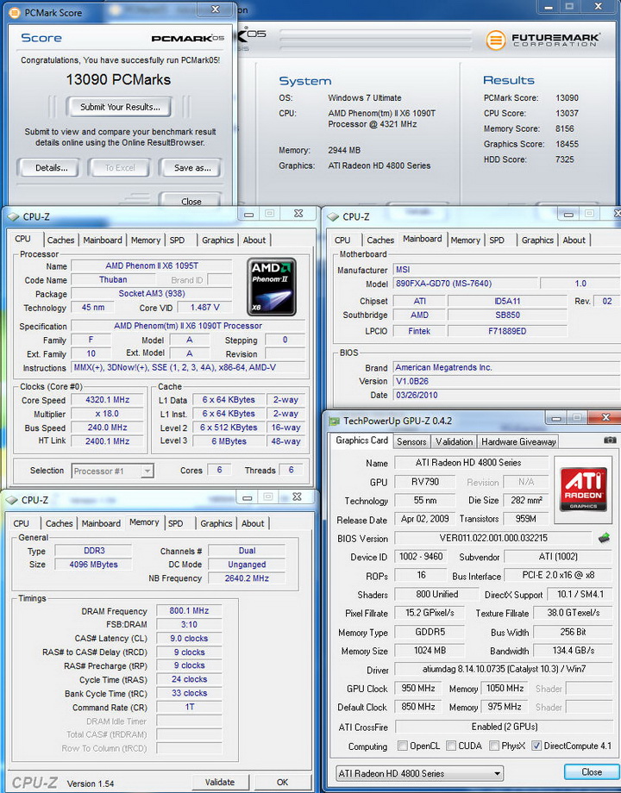Click the CPU-Z title icon of CPU window
The image size is (621, 793).
[x=13, y=217]
